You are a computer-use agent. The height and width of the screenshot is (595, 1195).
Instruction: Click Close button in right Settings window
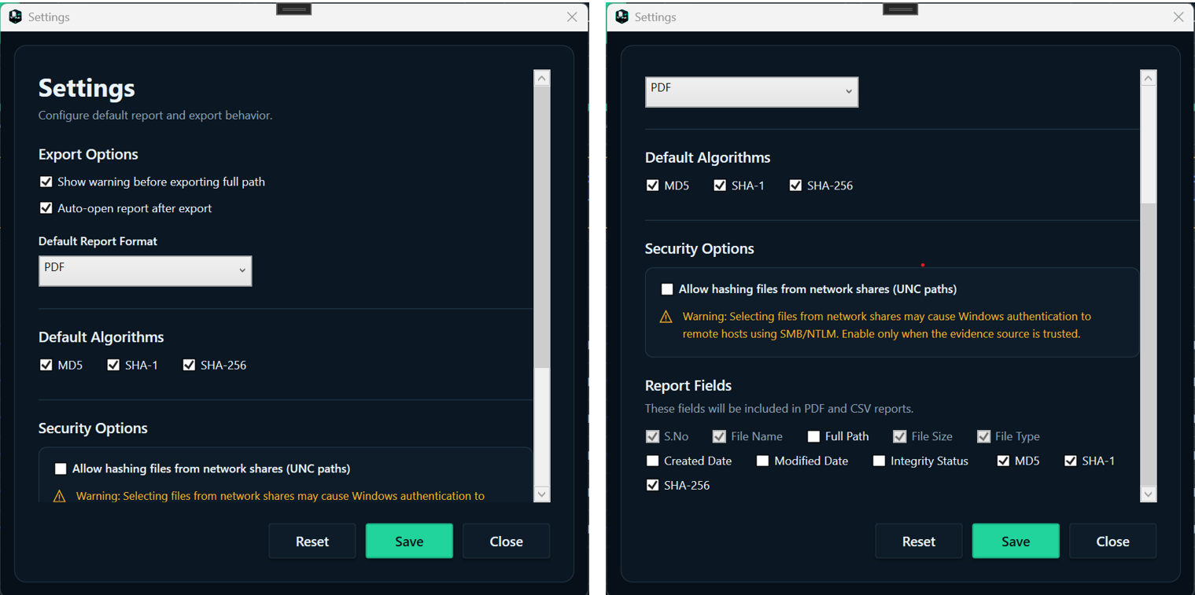(1112, 541)
